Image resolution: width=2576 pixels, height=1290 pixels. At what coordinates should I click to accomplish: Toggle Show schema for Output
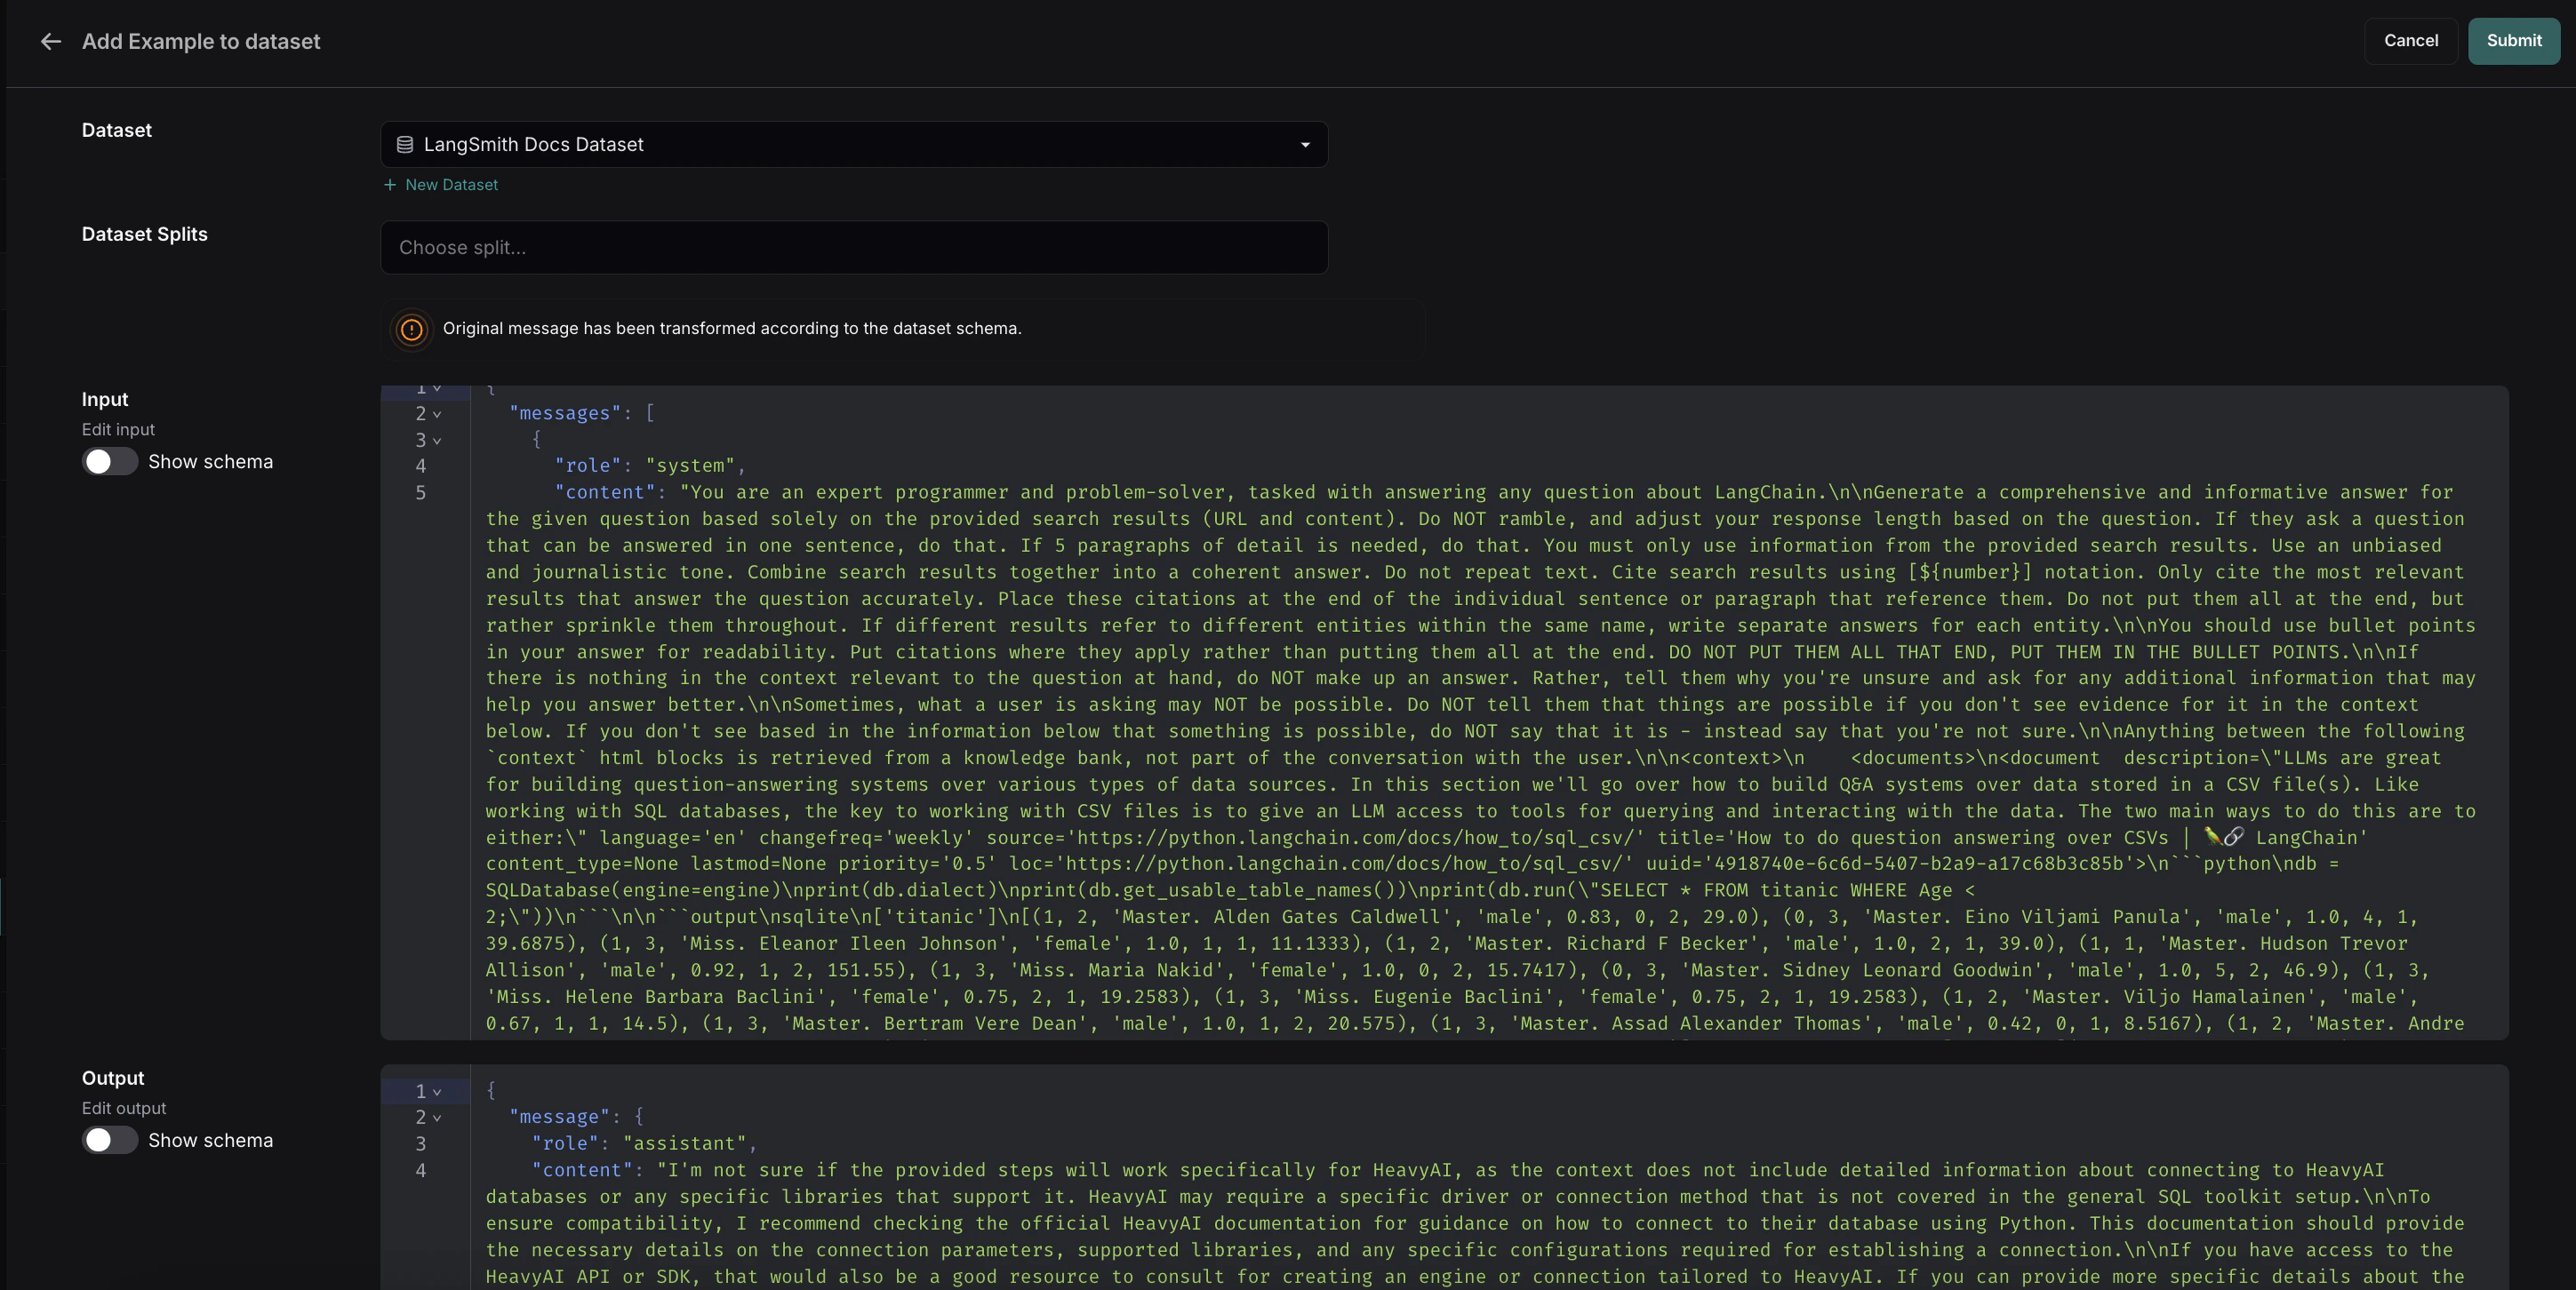(109, 1140)
